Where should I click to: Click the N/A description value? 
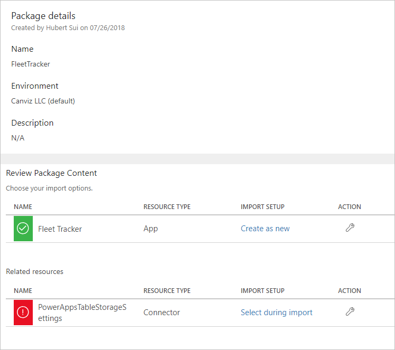[18, 138]
